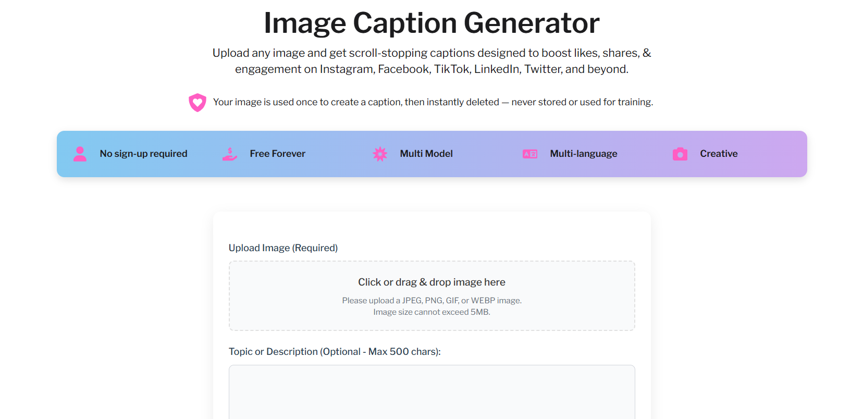This screenshot has height=419, width=863.
Task: Click the pink heart shield privacy icon
Action: 198,103
